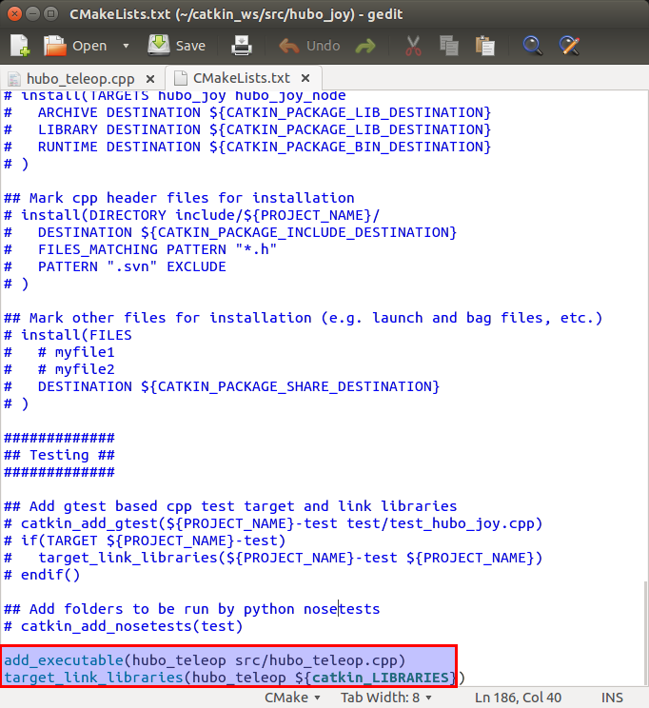The width and height of the screenshot is (649, 708).
Task: Expand the recent files arrow beside Open
Action: 126,46
